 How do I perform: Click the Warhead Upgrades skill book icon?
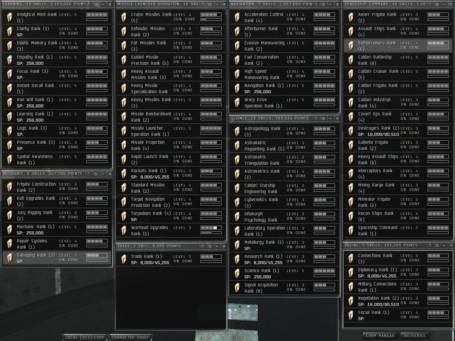click(124, 230)
